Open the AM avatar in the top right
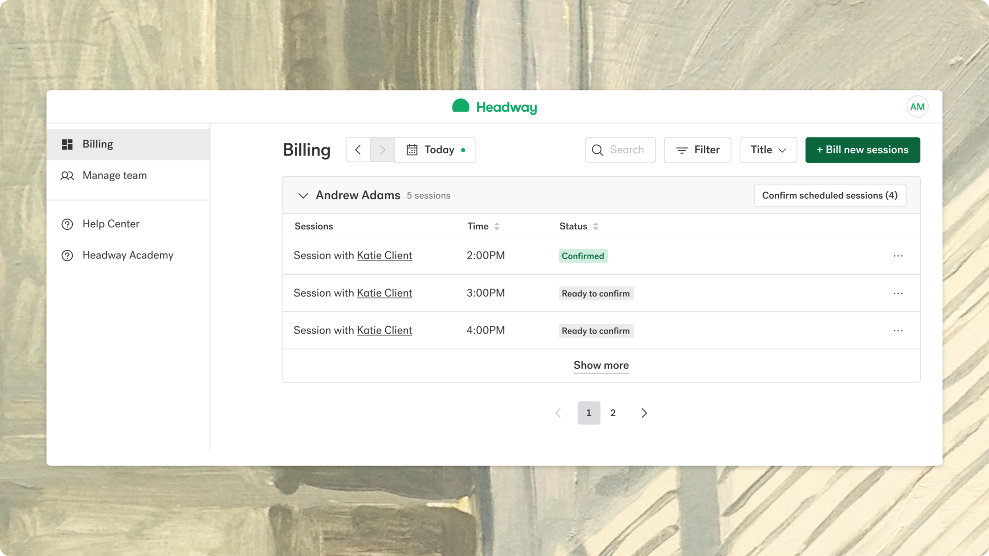The height and width of the screenshot is (556, 989). point(917,106)
